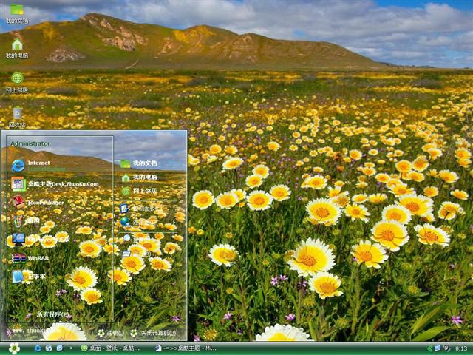
Task: Open 我的电脑 in Start menu right pane
Action: pos(139,177)
